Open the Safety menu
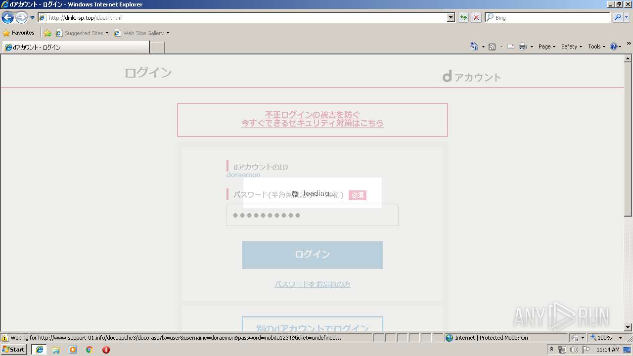The width and height of the screenshot is (633, 356). pos(571,46)
